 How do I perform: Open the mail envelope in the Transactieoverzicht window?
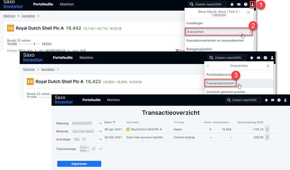[x=273, y=100]
